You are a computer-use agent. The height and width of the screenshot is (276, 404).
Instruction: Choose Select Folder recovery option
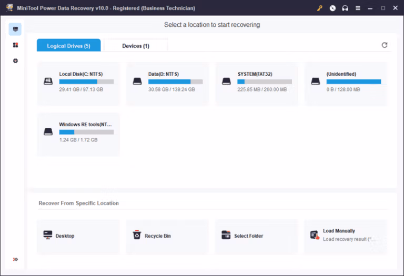[257, 237]
